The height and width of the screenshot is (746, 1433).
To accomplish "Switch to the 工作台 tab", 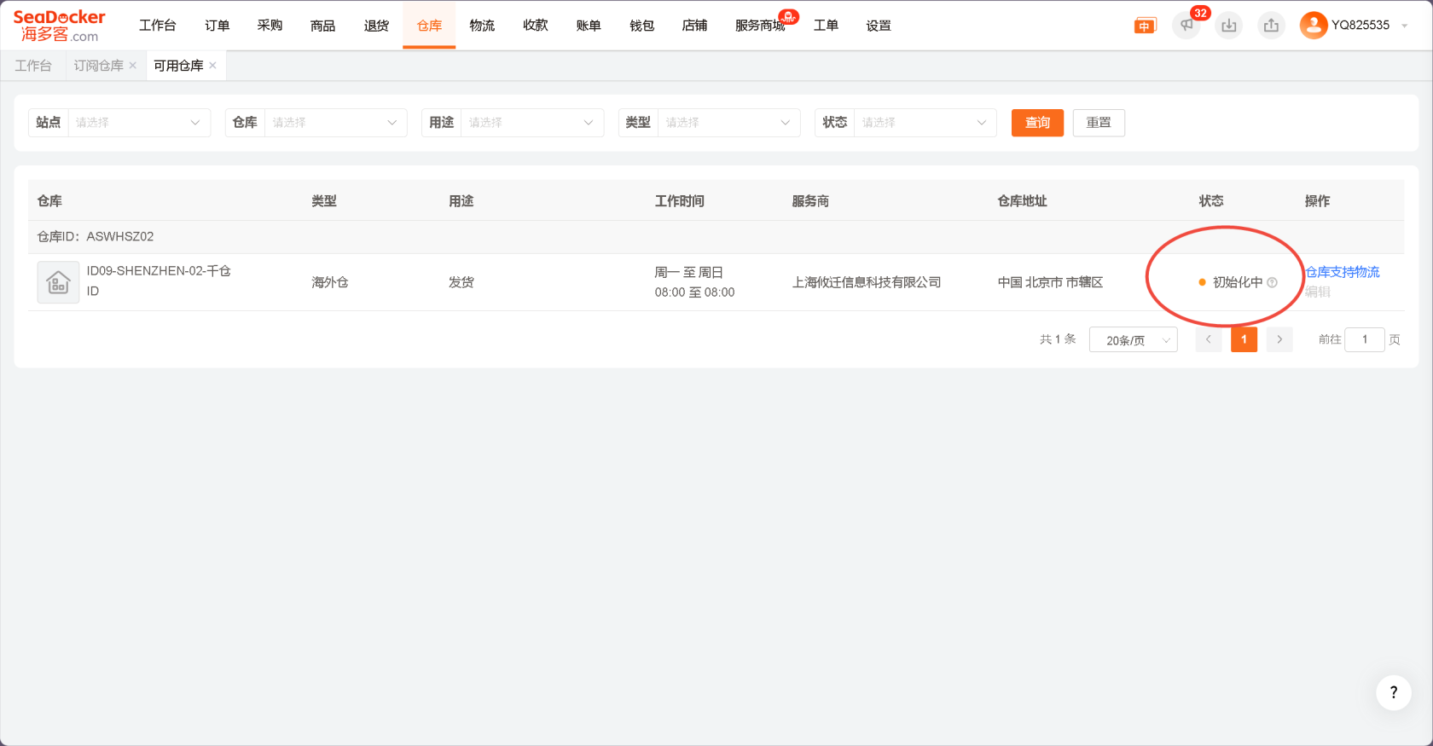I will [x=33, y=66].
